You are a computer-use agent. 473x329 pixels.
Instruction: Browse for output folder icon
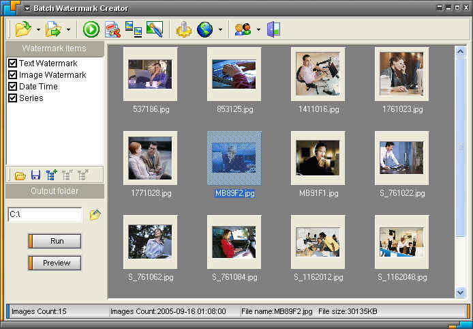[95, 215]
